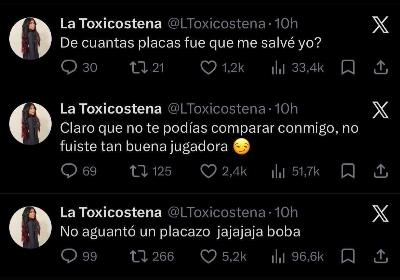This screenshot has width=400, height=280.
Task: Open view statistics on the third tweet
Action: tap(279, 255)
